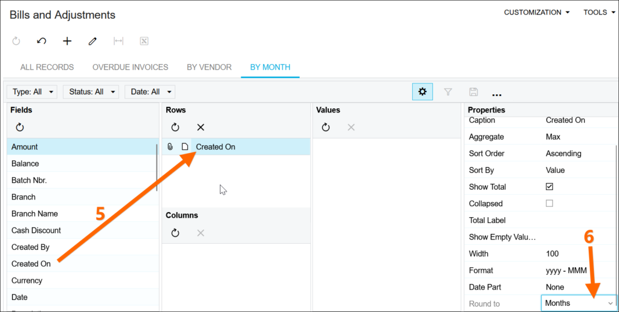Click the pencil edit icon
The height and width of the screenshot is (312, 619).
point(92,41)
